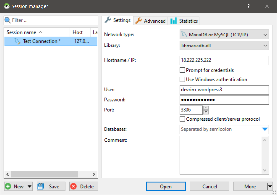Switch to the Settings tab
Image resolution: width=277 pixels, height=195 pixels.
coord(117,20)
